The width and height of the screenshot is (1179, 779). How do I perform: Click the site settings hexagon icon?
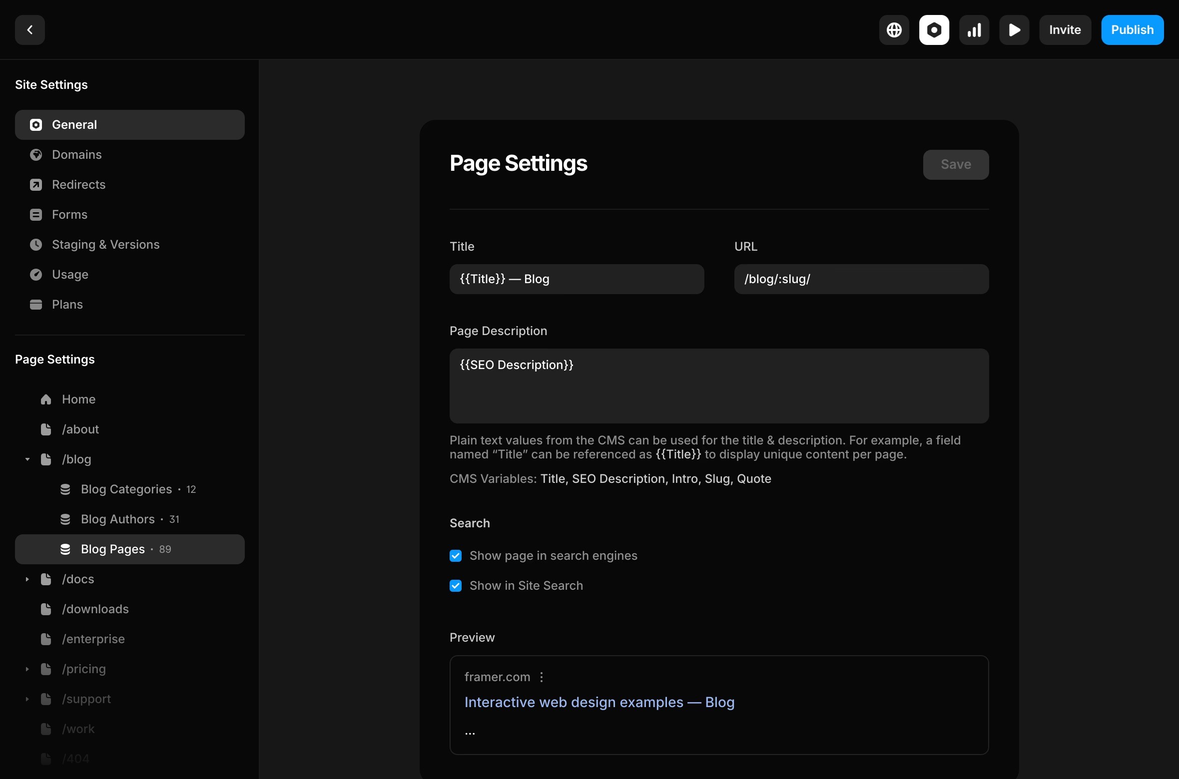[934, 30]
